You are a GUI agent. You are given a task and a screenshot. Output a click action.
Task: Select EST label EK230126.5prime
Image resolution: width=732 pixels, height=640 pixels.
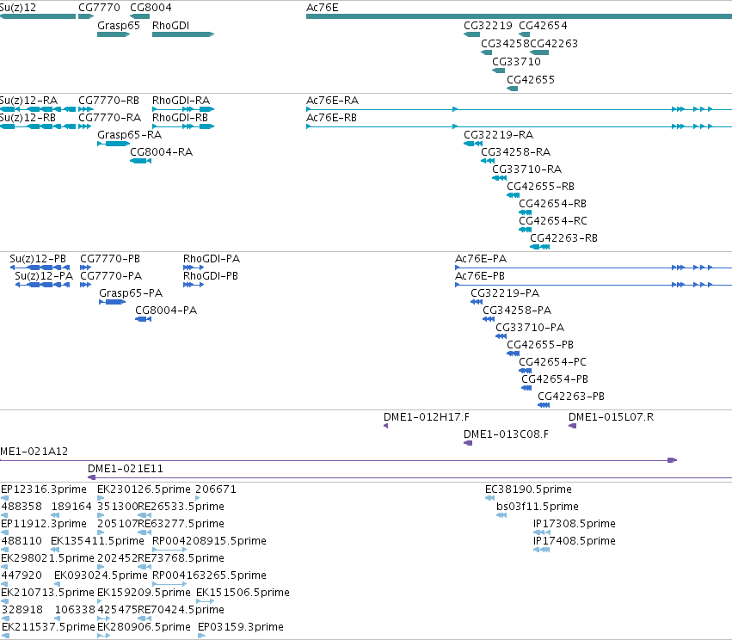(x=144, y=489)
